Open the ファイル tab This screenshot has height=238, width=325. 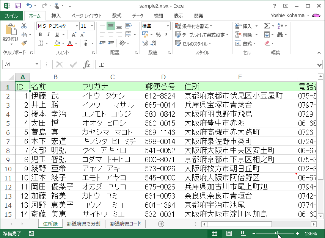click(x=11, y=16)
